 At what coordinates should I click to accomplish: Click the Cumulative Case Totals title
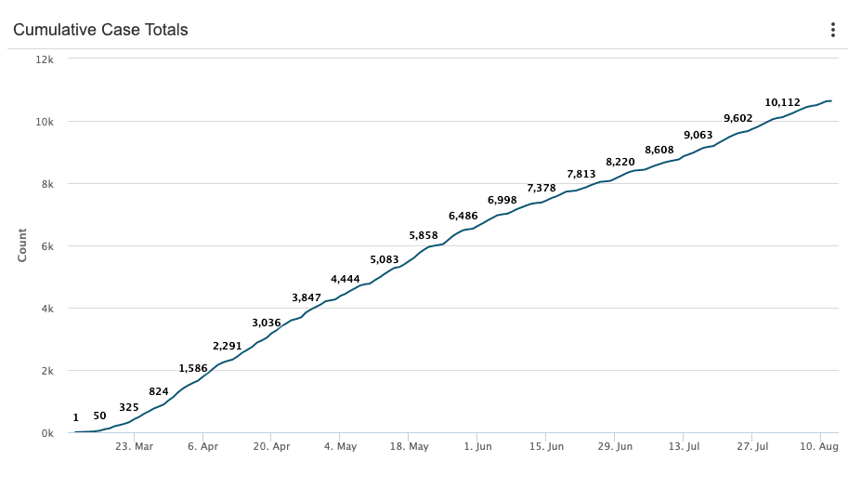click(100, 30)
